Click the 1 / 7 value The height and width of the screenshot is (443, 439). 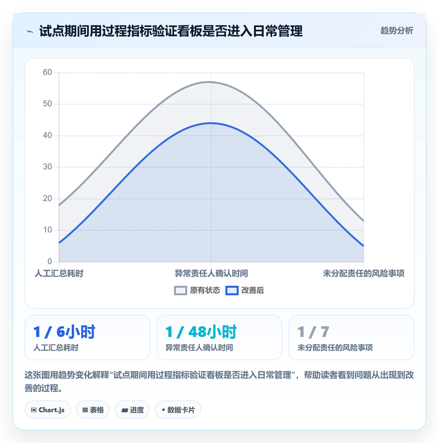pos(313,332)
